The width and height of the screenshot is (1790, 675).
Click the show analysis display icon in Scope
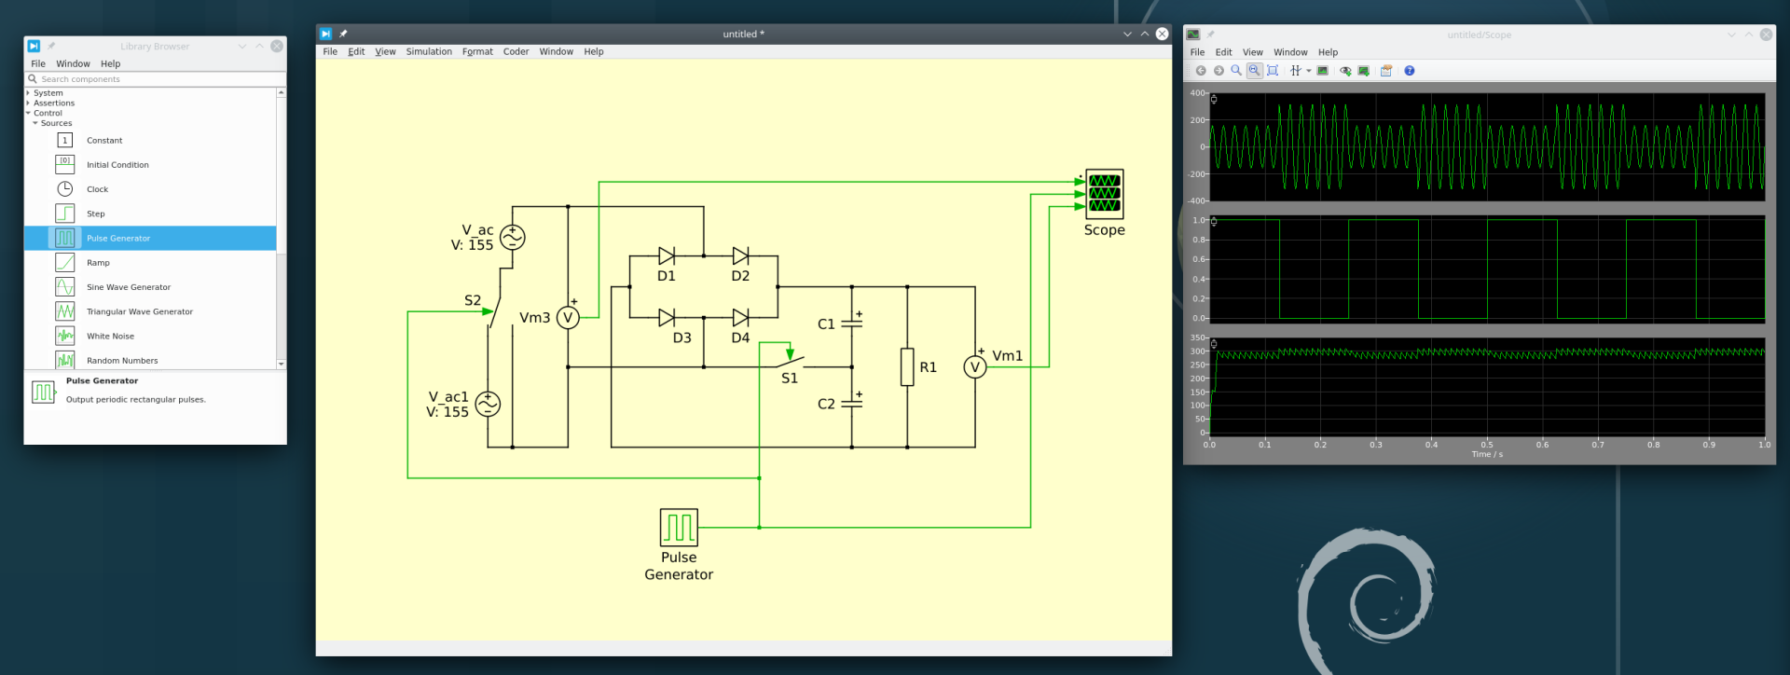[x=1322, y=71]
